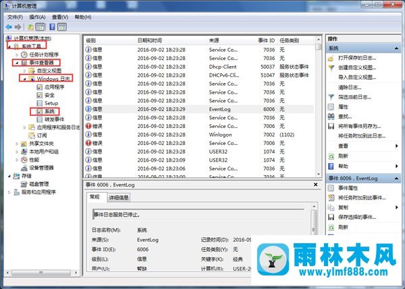Click the event list vertical scrollbar down arrow
This screenshot has width=405, height=289.
tap(319, 174)
